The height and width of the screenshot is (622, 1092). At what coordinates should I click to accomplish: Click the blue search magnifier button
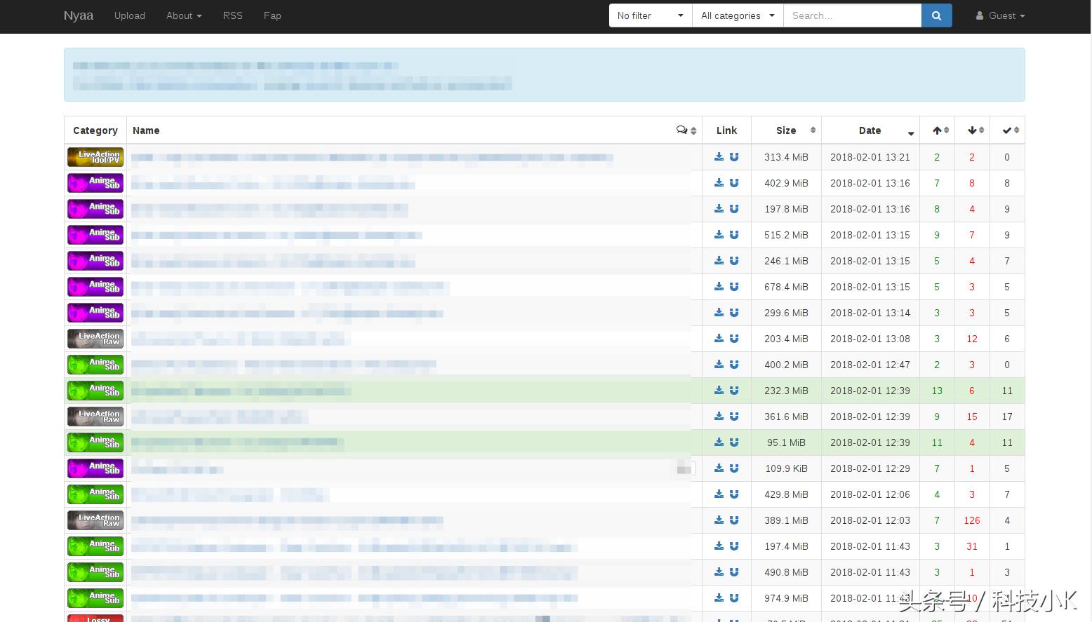pyautogui.click(x=936, y=15)
